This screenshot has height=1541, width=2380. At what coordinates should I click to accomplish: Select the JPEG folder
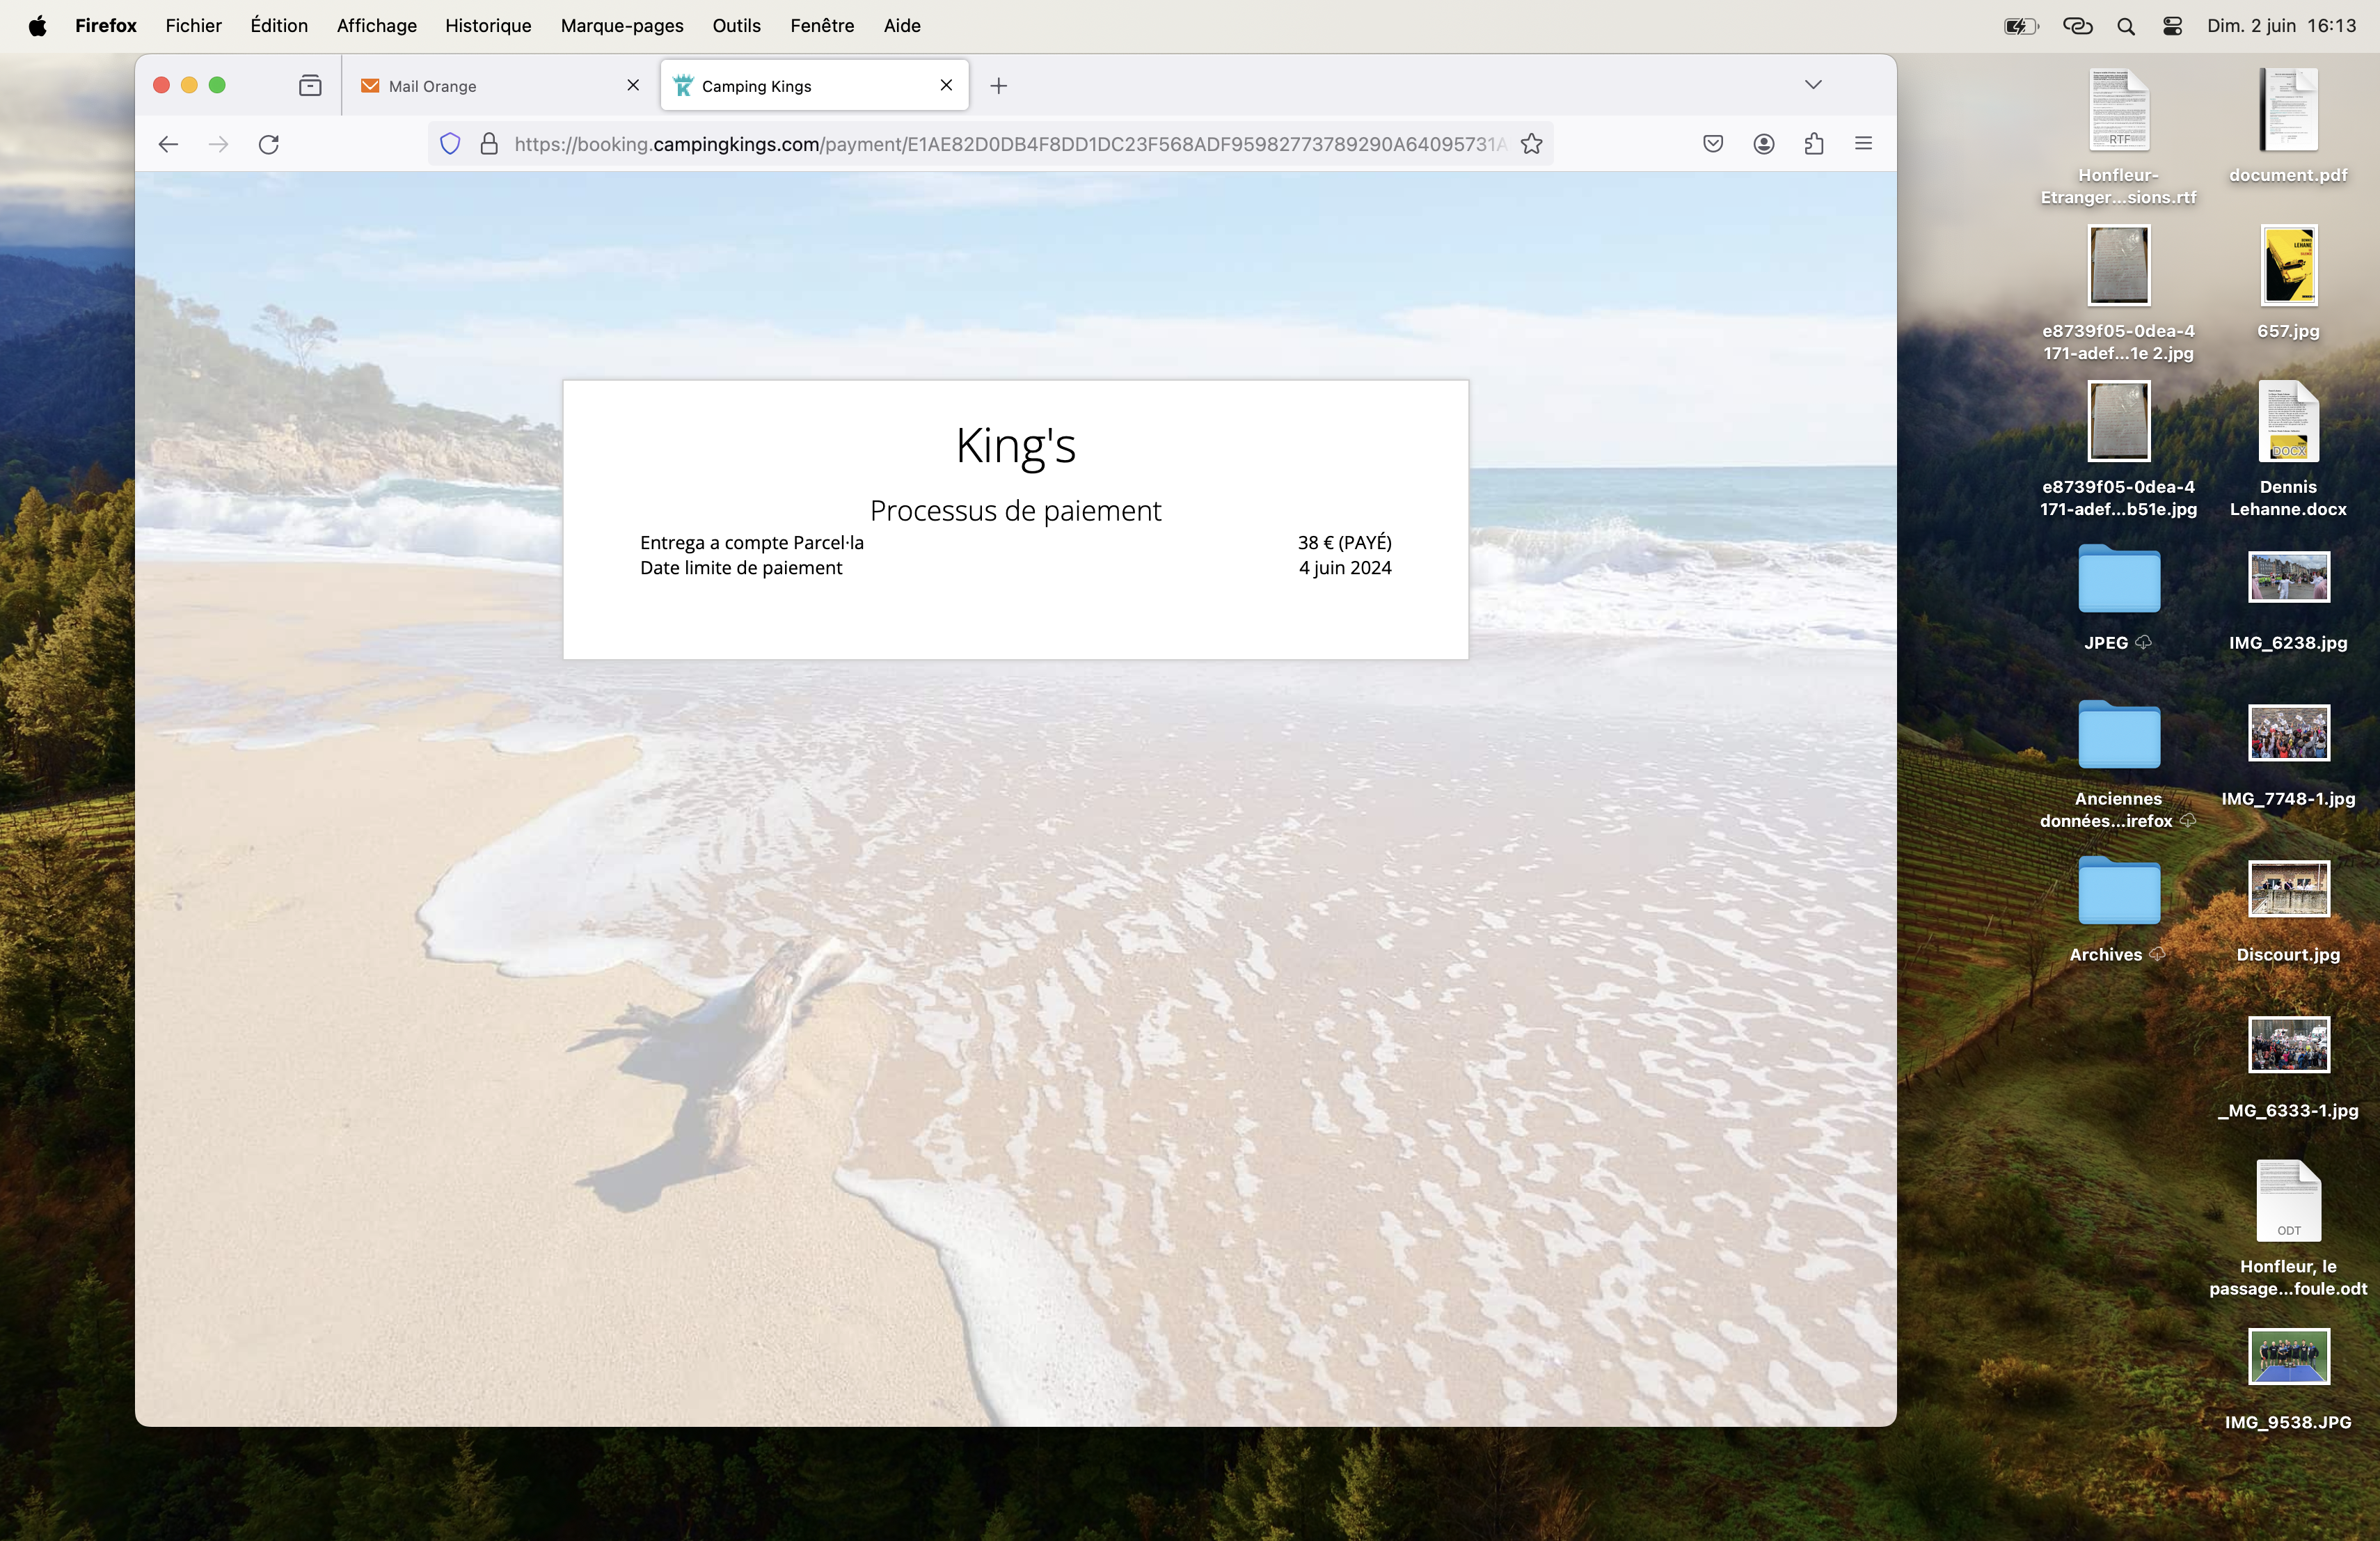tap(2118, 597)
